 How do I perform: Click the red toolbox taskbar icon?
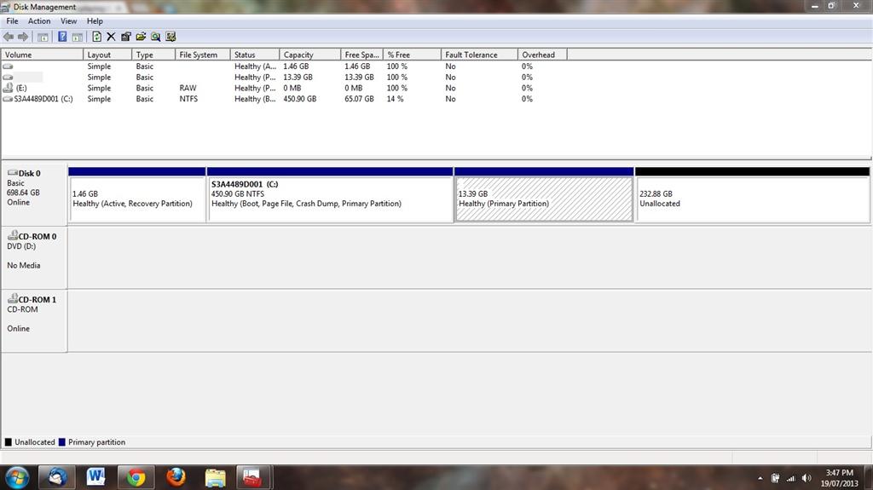[x=252, y=478]
